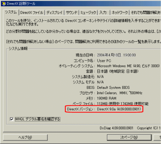Viewport: 161px width, 144px height.
Task: Select the サウンド tab
Action: point(72,12)
